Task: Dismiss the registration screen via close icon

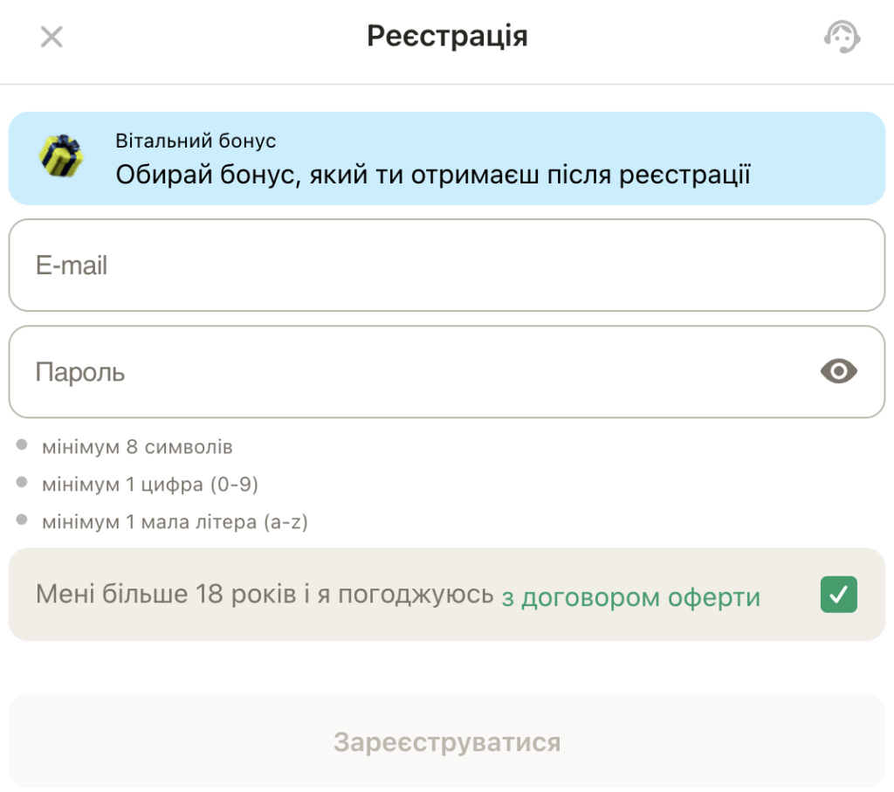Action: pyautogui.click(x=51, y=37)
